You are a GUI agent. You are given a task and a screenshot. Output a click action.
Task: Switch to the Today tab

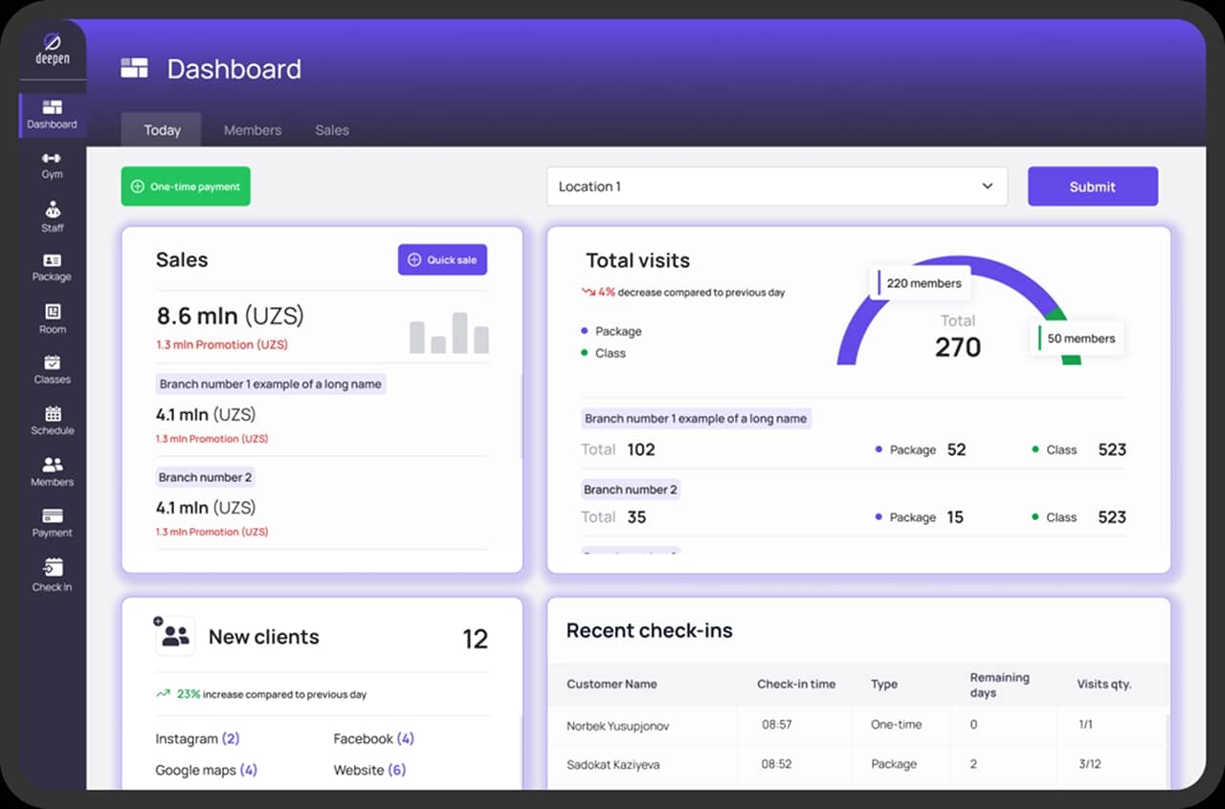coord(162,130)
